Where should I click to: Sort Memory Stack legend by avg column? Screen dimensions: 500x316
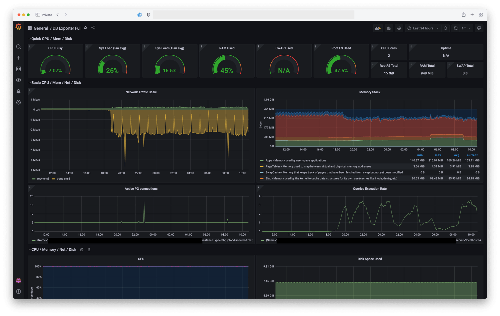[456, 155]
